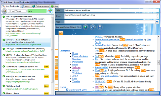Screen dimensions: 161x96
Task: Click the svm highlight term button
Action: pyautogui.click(x=61, y=33)
